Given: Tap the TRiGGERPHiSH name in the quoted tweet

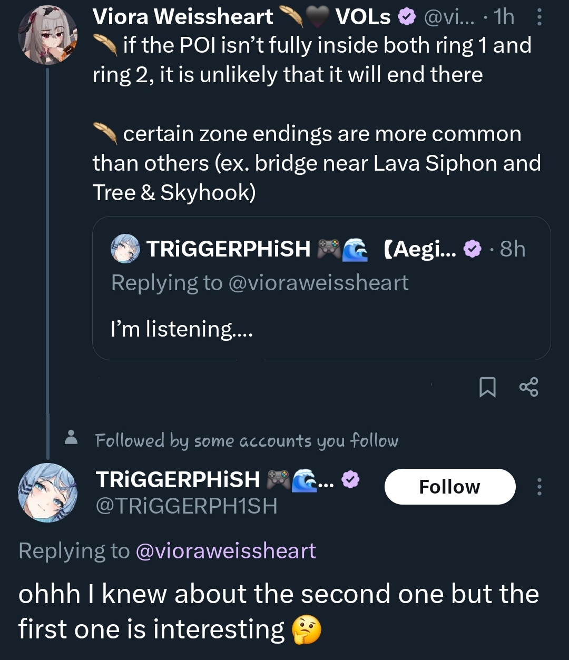Looking at the screenshot, I should click(228, 249).
